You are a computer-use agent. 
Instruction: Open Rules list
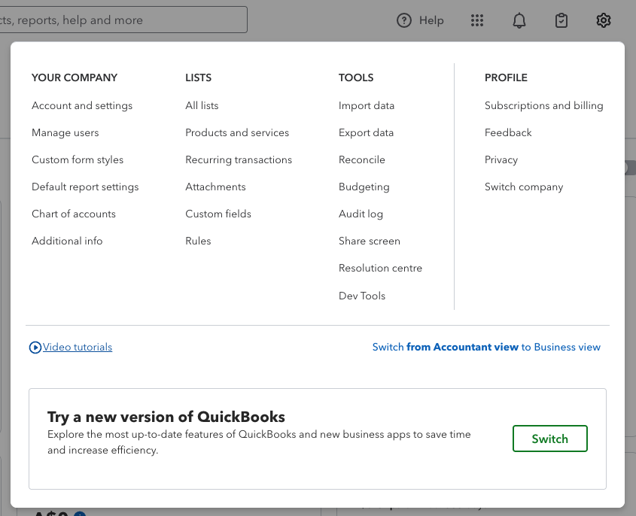(x=198, y=241)
